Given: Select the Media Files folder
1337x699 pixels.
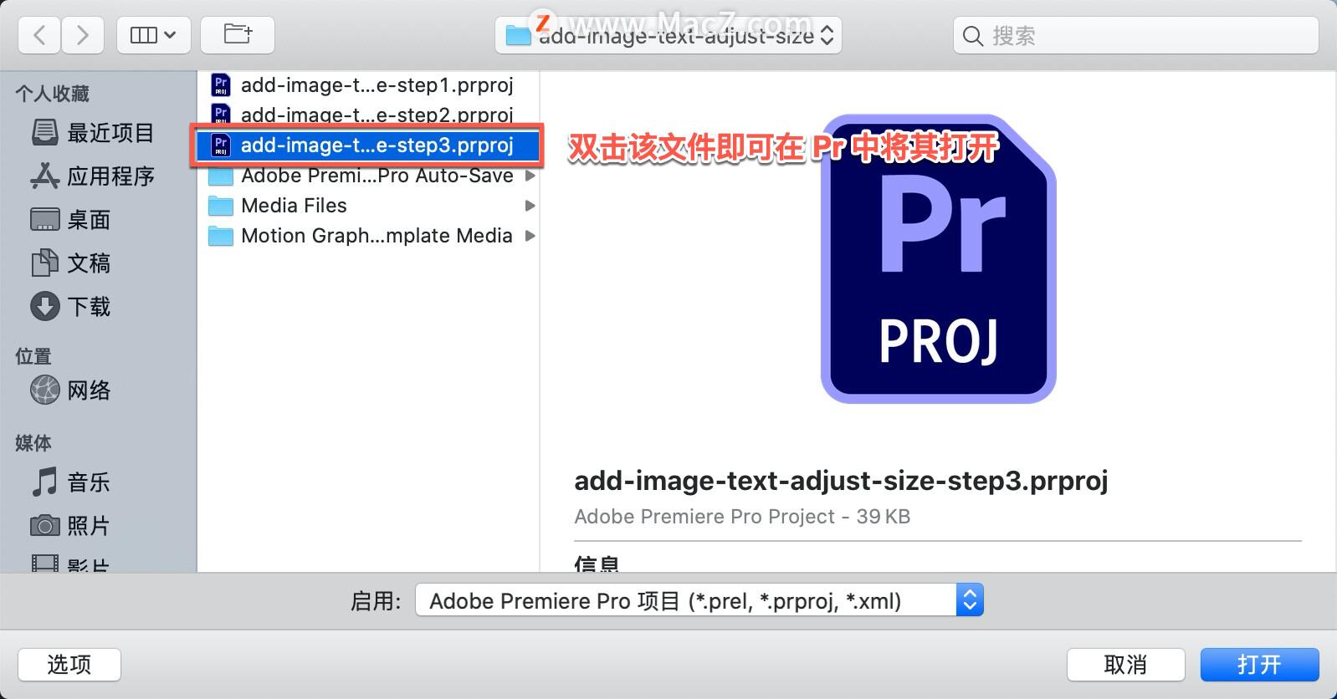Looking at the screenshot, I should coord(368,206).
